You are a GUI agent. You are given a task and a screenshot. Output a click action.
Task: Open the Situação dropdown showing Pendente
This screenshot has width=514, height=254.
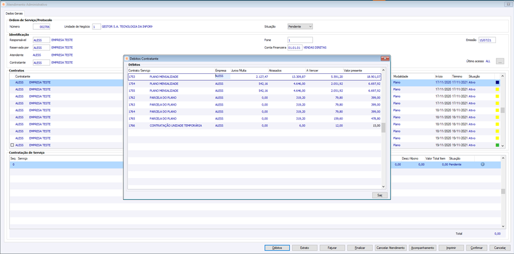tap(300, 26)
